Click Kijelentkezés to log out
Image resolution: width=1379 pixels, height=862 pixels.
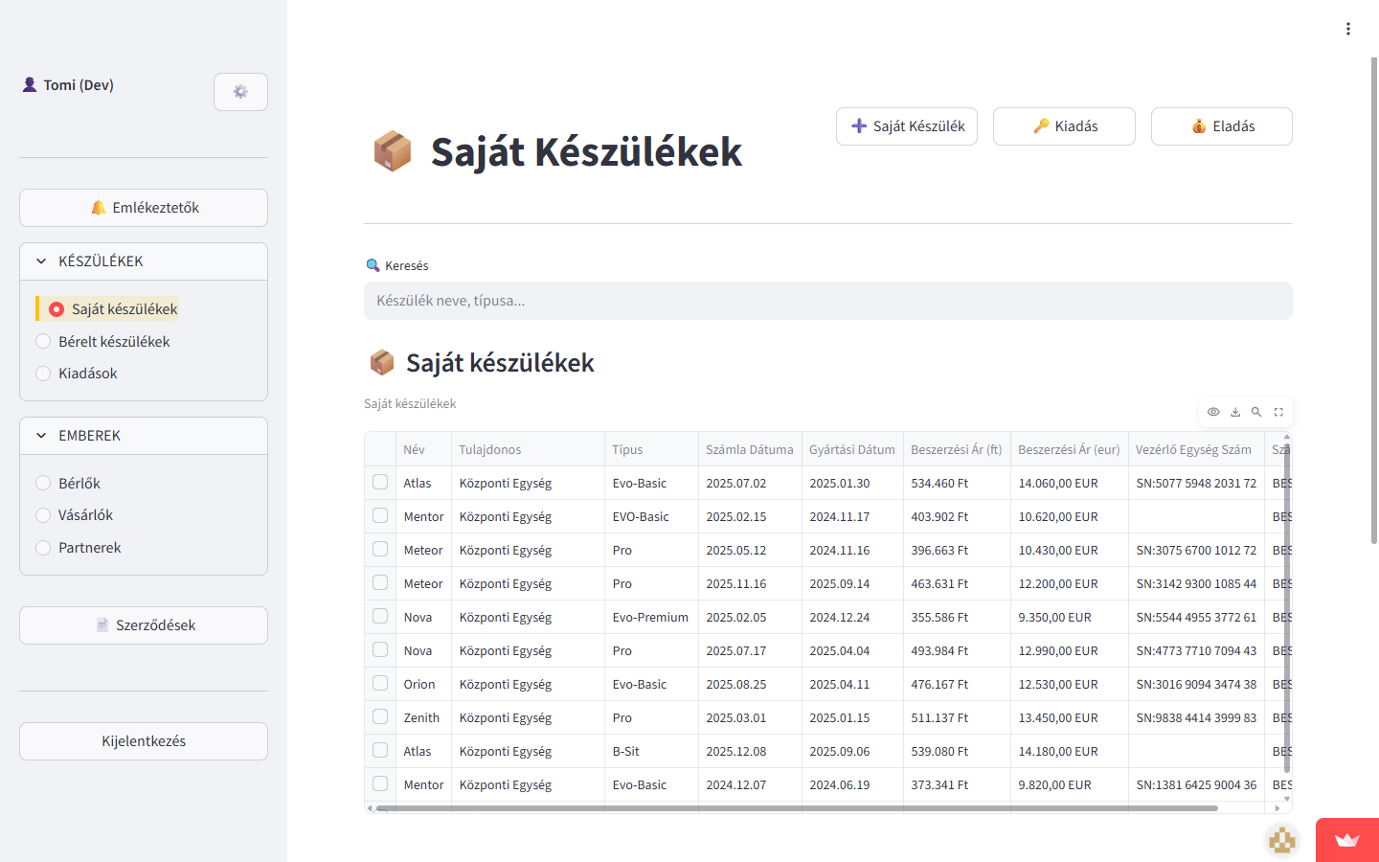click(143, 740)
